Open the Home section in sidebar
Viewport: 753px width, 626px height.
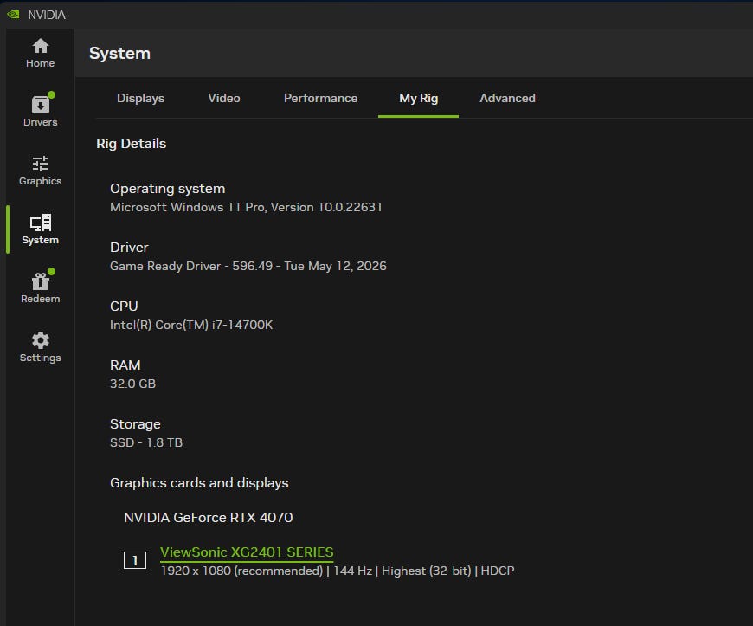click(41, 53)
